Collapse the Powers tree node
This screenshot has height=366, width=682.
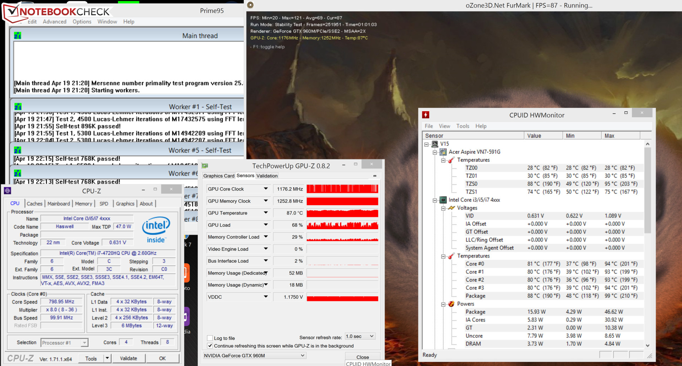(x=443, y=304)
